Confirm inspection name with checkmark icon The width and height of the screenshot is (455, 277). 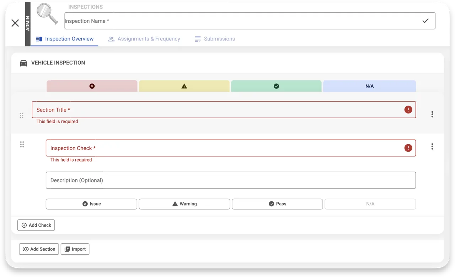(x=425, y=21)
